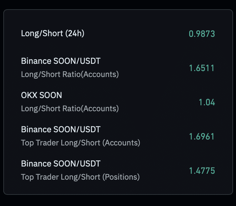Select the 1.6961 top trader value
The width and height of the screenshot is (236, 206).
(202, 137)
